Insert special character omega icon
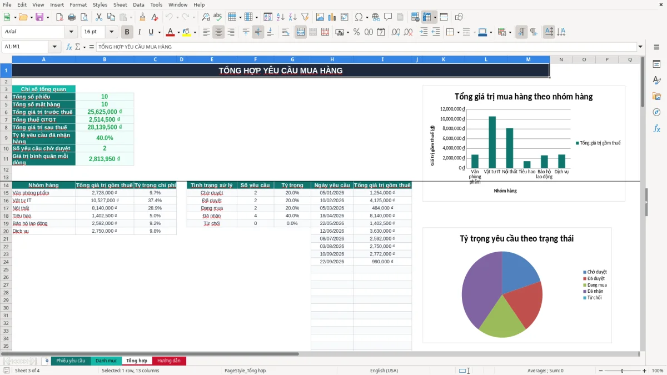Screen dimensions: 667x375 pyautogui.click(x=359, y=17)
